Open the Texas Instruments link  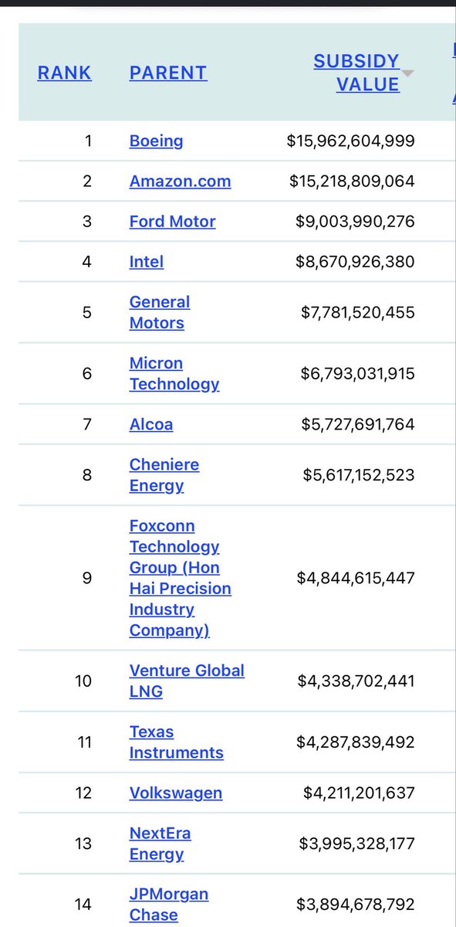[x=177, y=742]
